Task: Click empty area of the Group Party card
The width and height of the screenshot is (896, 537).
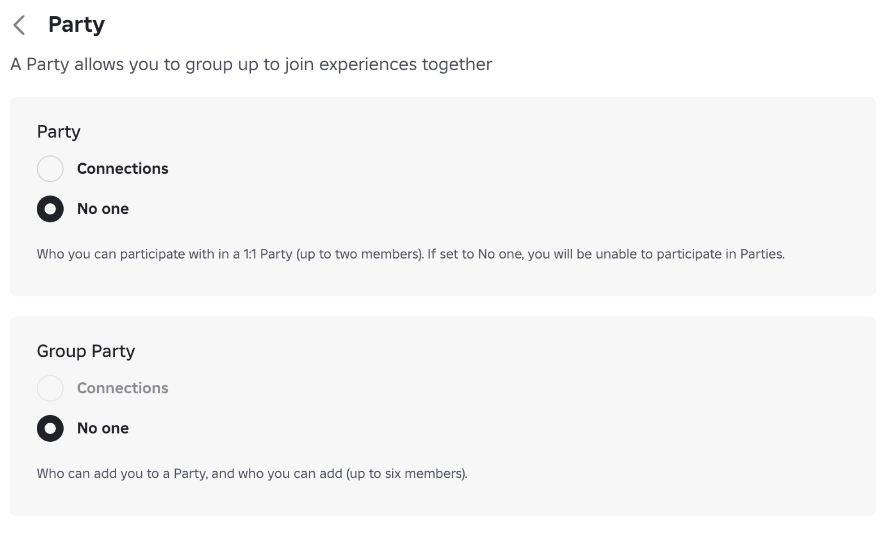Action: point(538,403)
